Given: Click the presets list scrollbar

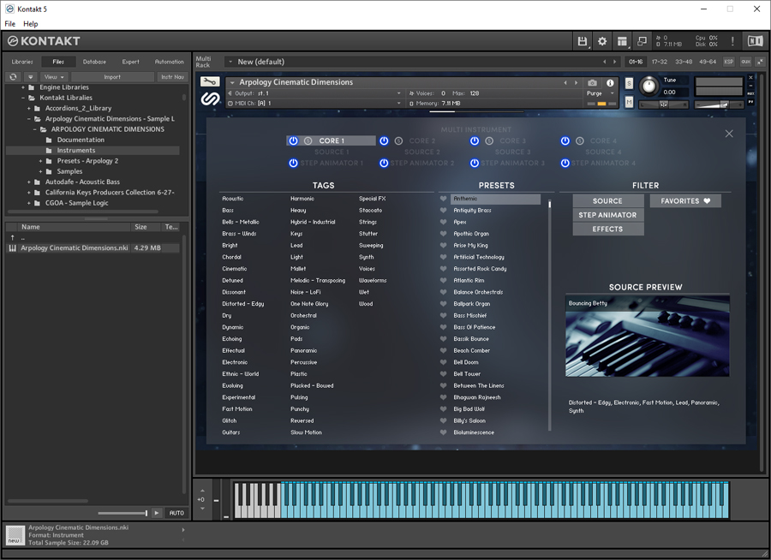Looking at the screenshot, I should [x=549, y=314].
